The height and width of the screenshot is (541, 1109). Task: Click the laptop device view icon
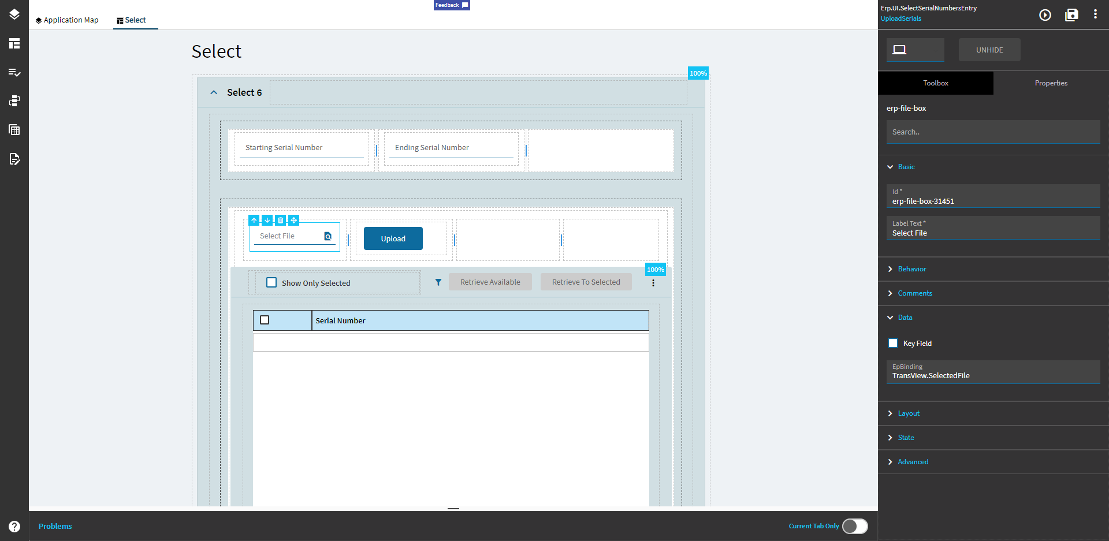(x=899, y=50)
